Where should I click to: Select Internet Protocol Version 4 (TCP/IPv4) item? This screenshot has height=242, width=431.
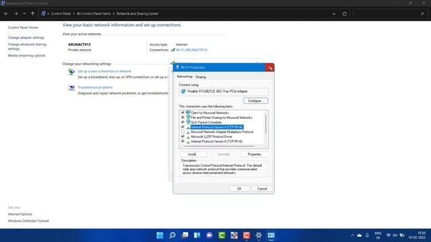[217, 127]
